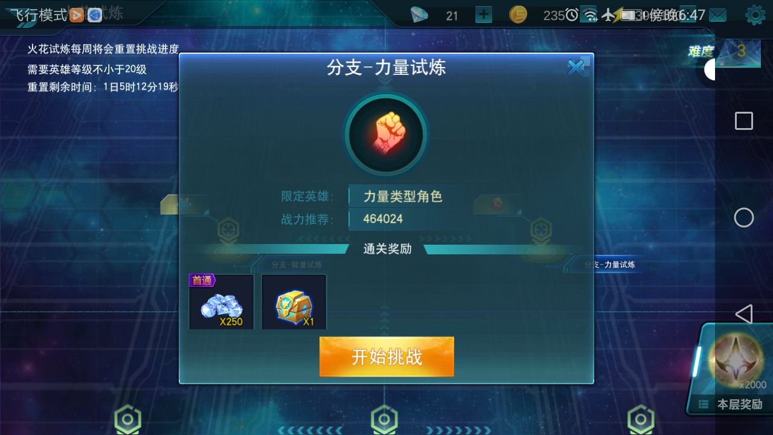Tap the bottom left hexagon stage node
773x435 pixels.
tap(127, 419)
